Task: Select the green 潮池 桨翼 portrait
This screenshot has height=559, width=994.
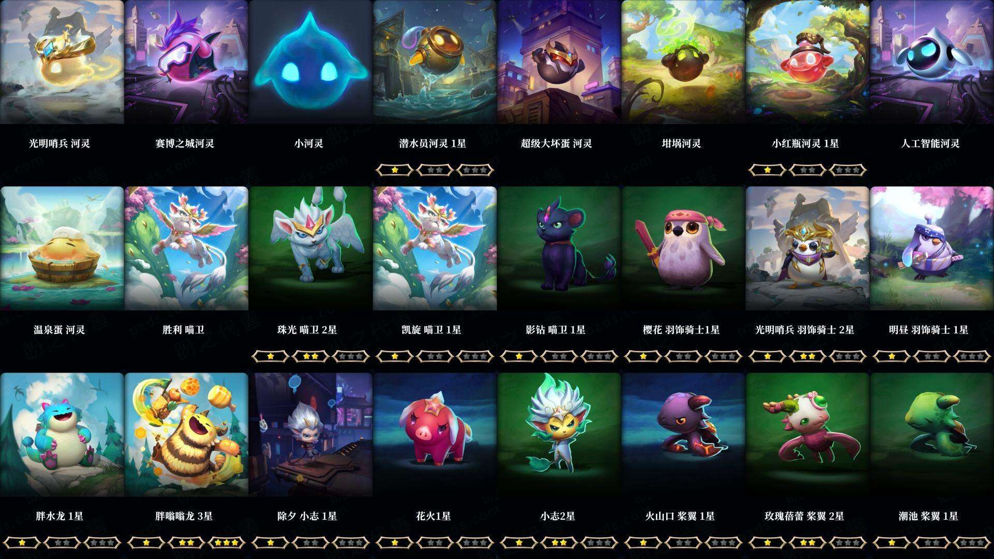Action: (932, 435)
